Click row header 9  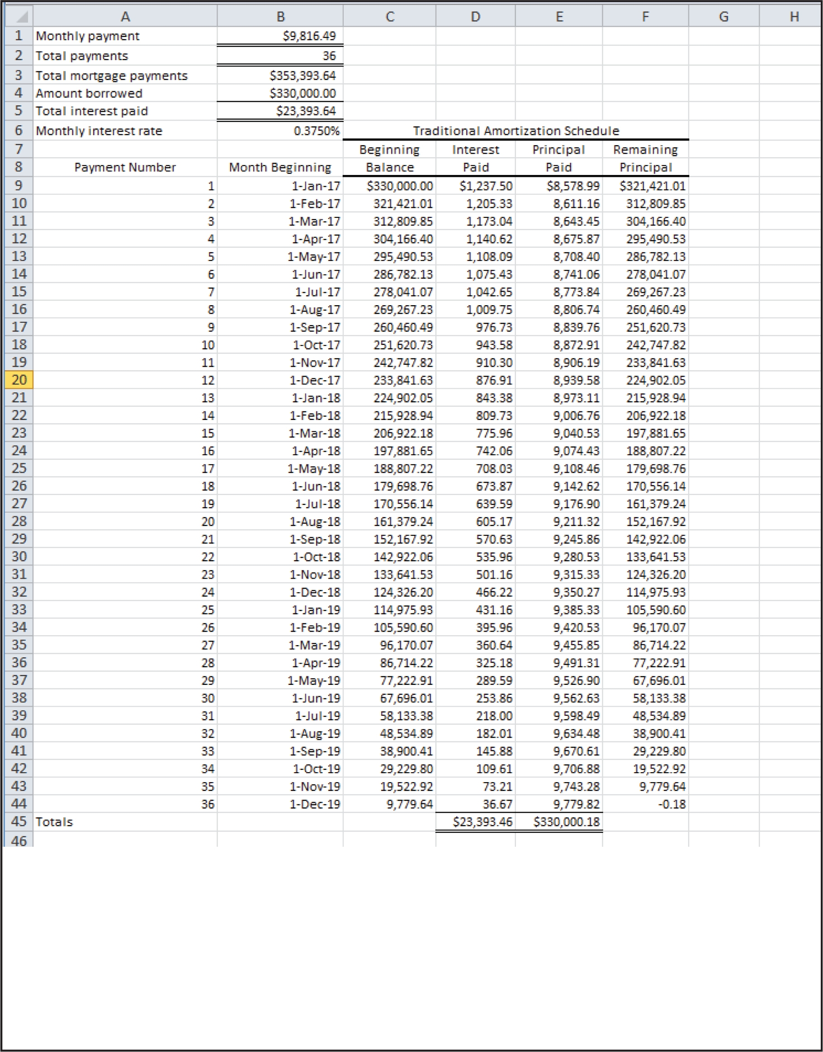tap(17, 185)
